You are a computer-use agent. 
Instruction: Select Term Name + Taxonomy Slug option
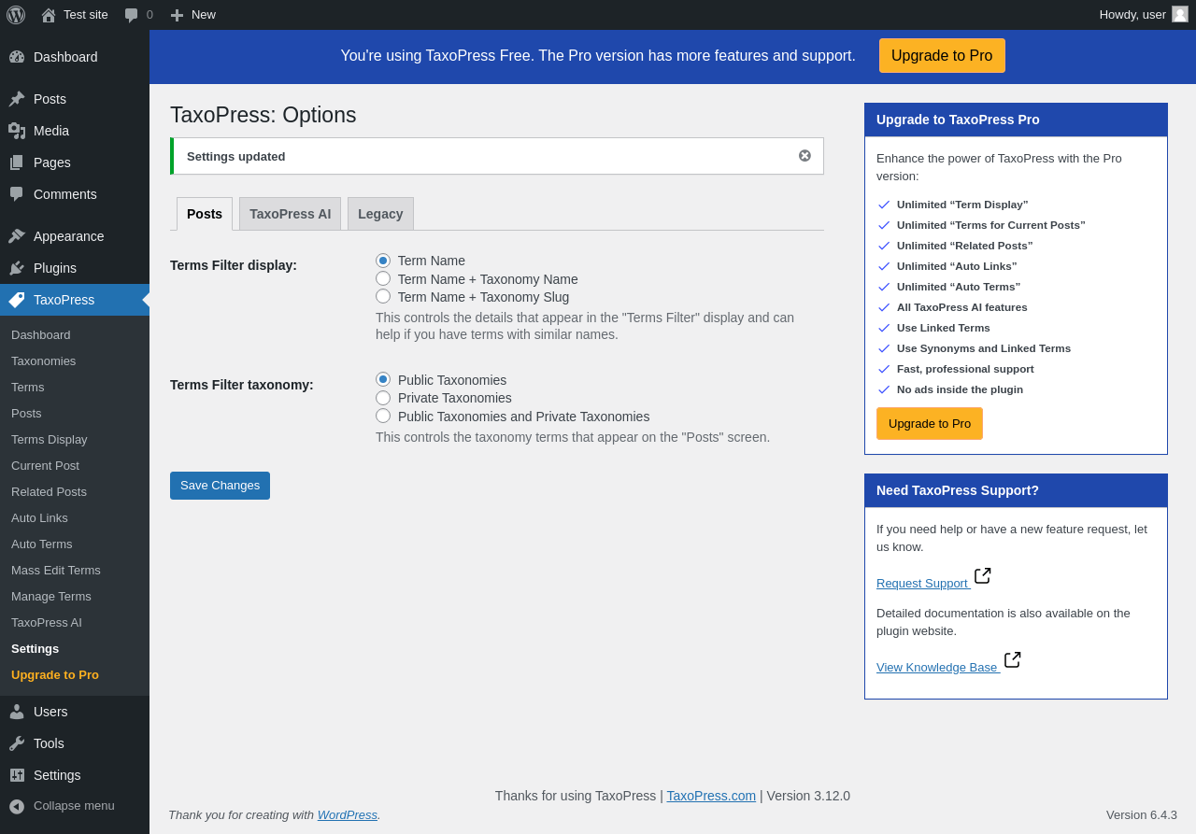383,296
